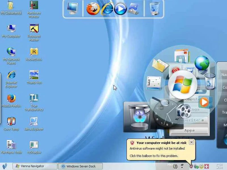Open the My Documents desktop icon
Viewport: 227px width, 170px height.
point(11,8)
